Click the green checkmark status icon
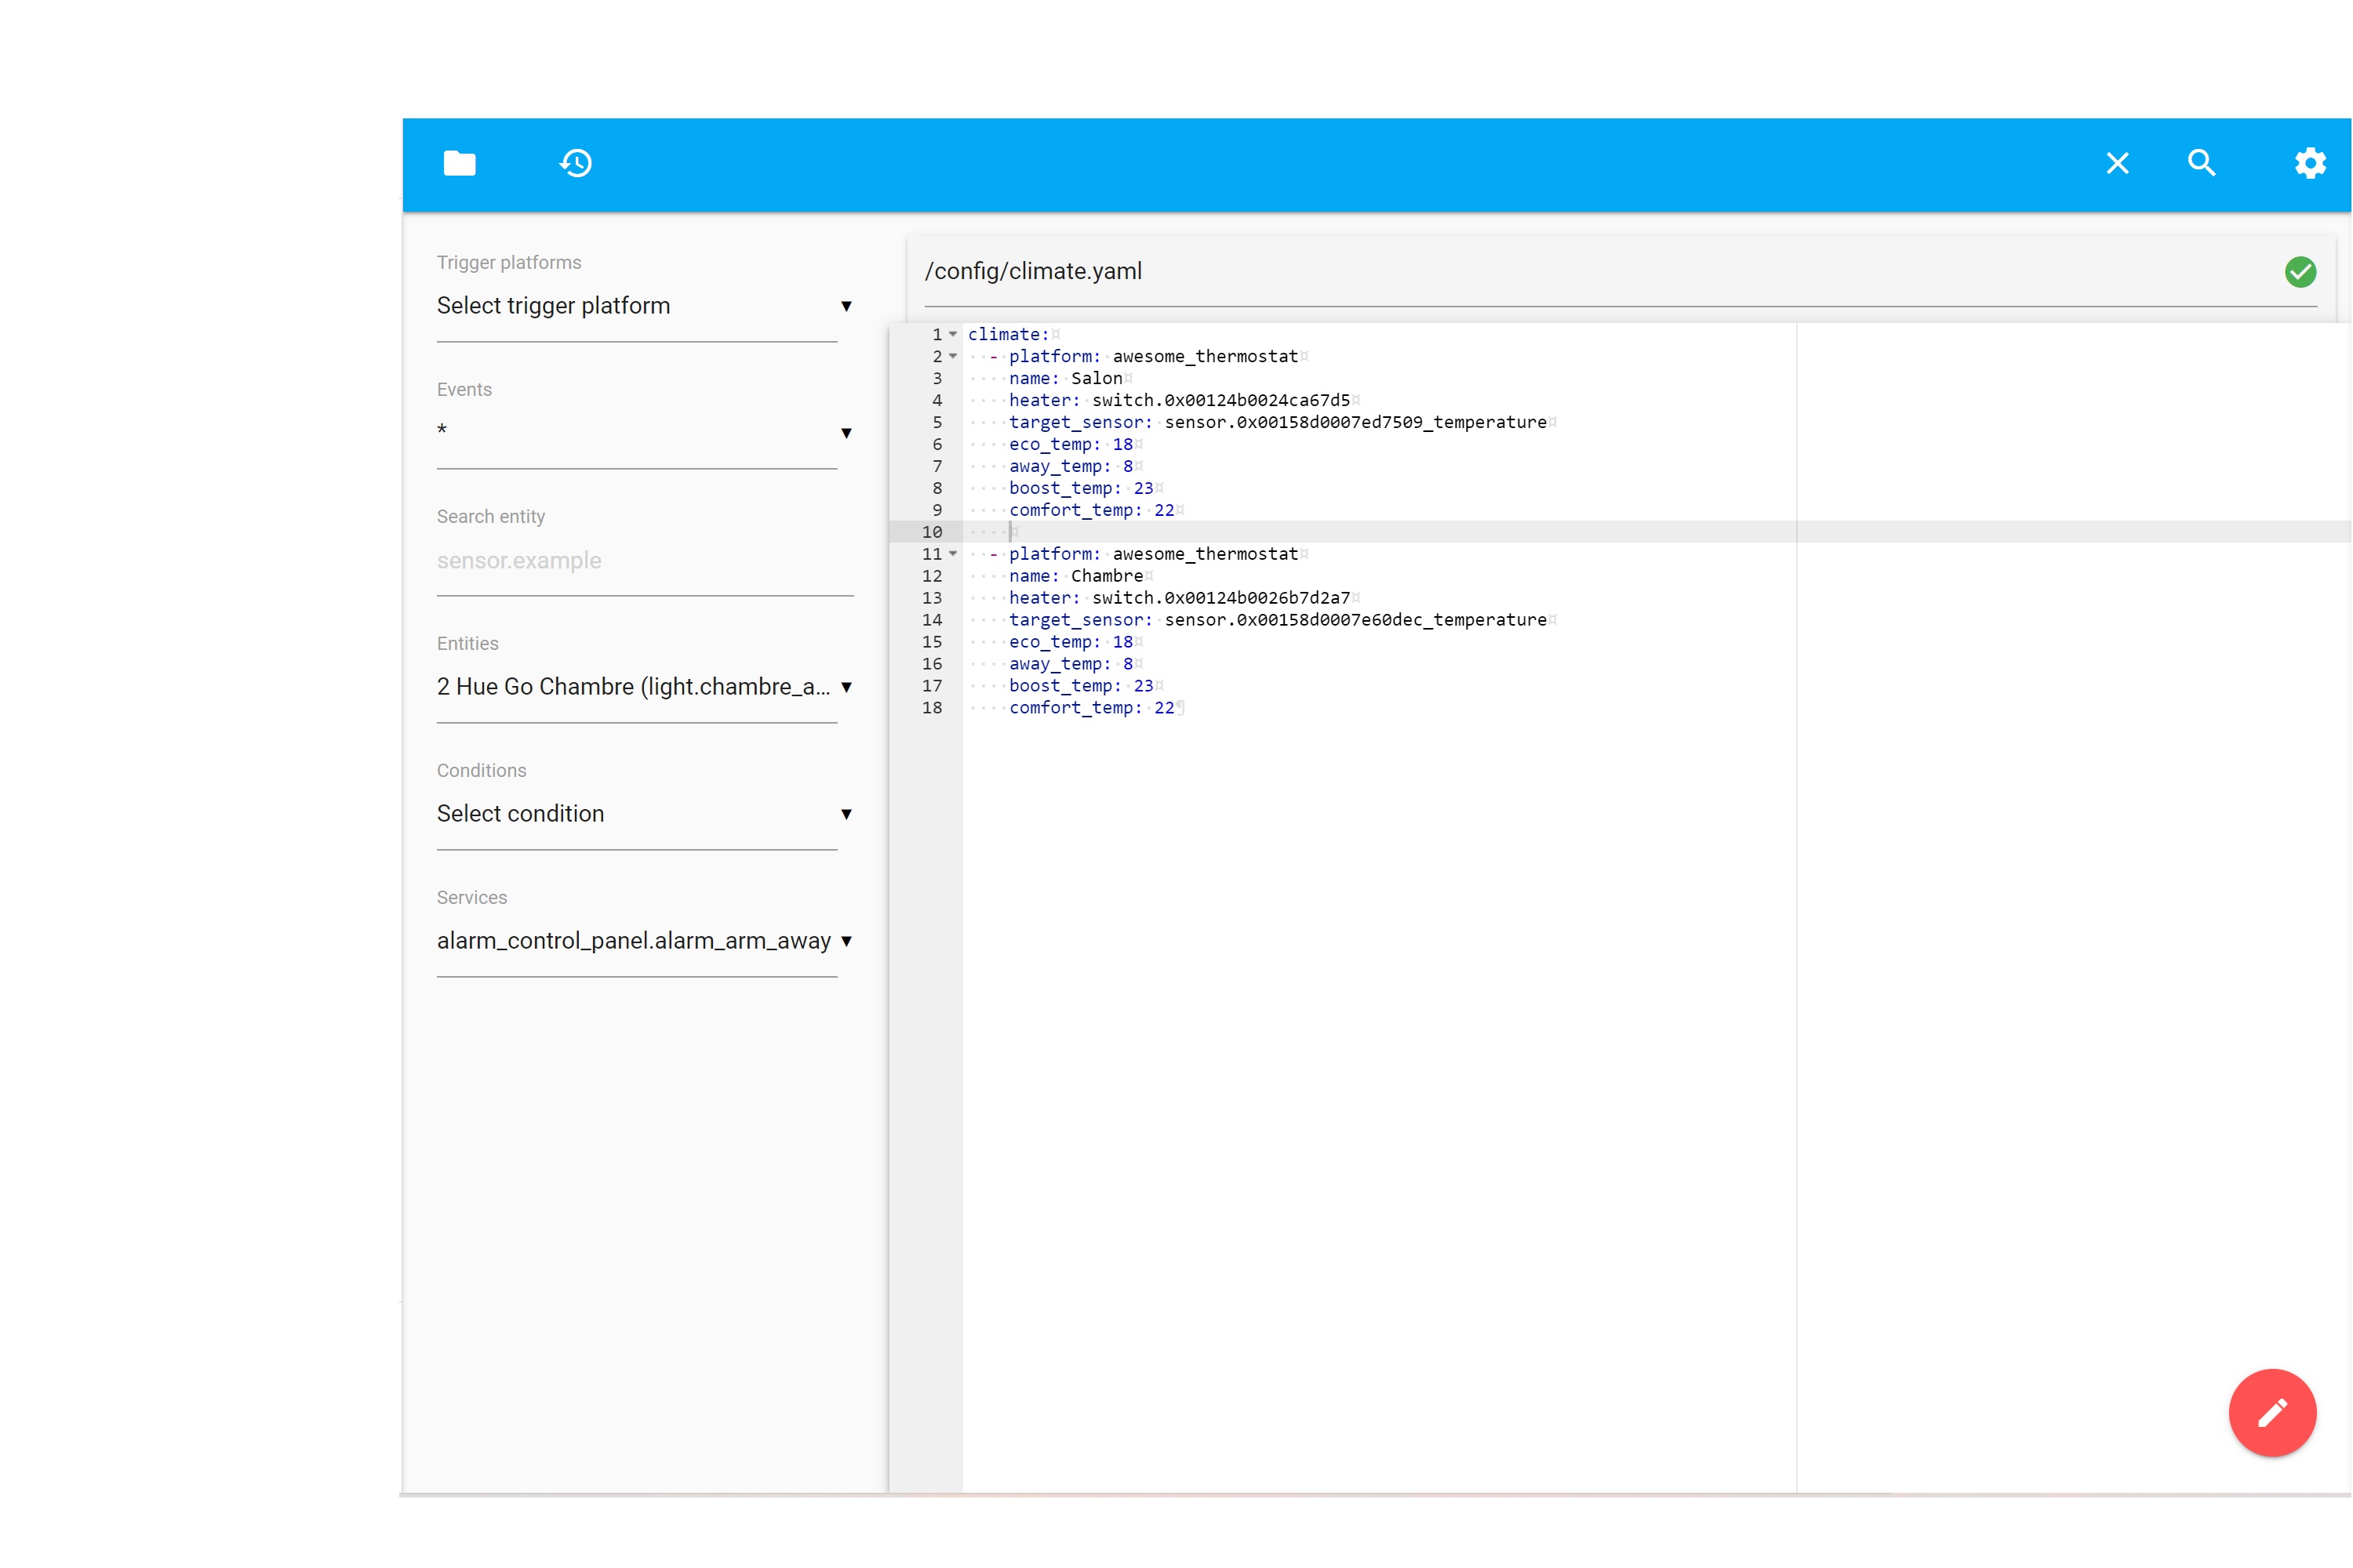The height and width of the screenshot is (1568, 2353). point(2300,271)
